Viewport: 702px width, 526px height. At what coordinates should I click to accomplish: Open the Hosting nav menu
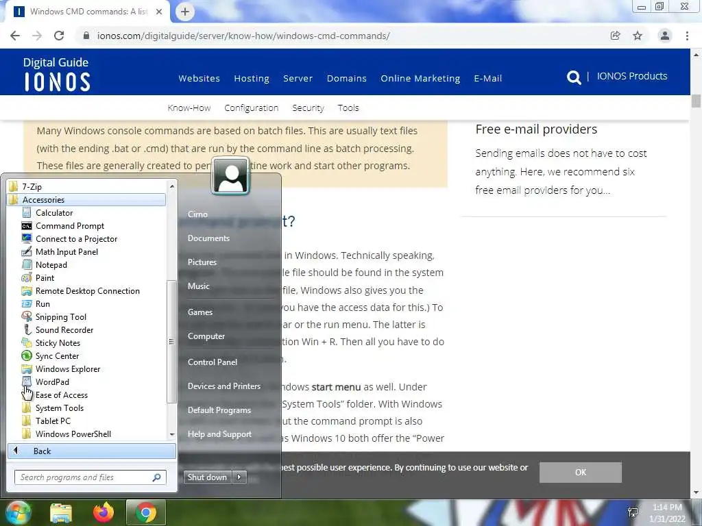pyautogui.click(x=252, y=78)
